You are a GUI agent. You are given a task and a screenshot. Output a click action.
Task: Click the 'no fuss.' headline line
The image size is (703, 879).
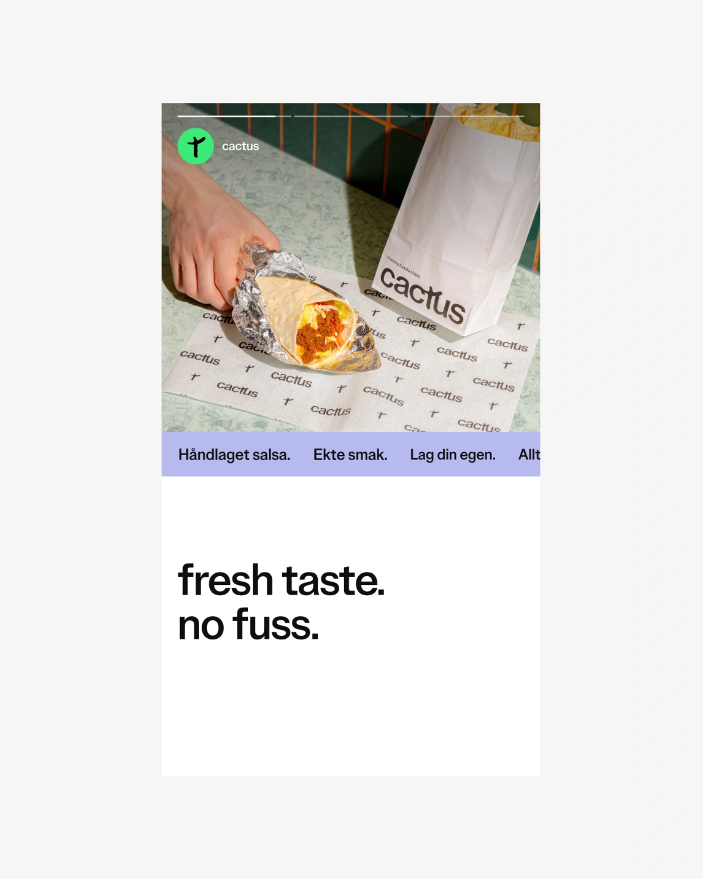tap(248, 625)
